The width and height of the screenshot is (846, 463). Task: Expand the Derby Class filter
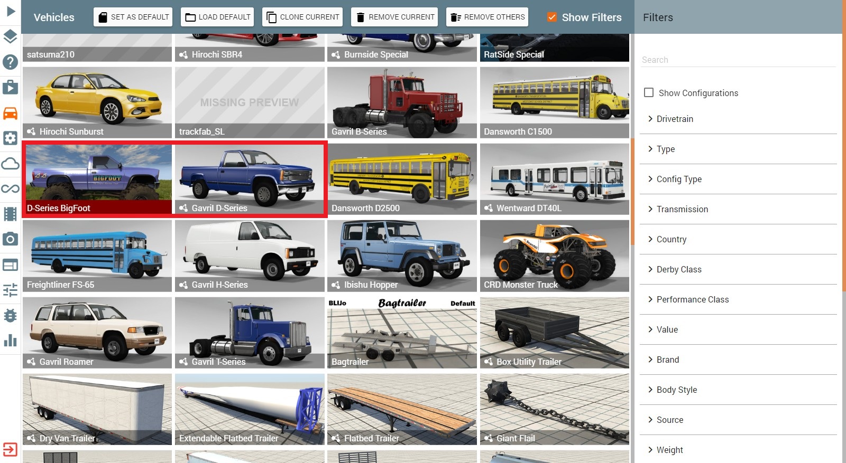click(x=738, y=269)
